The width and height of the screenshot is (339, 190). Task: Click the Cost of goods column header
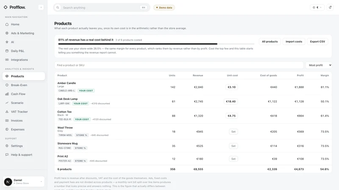268,76
